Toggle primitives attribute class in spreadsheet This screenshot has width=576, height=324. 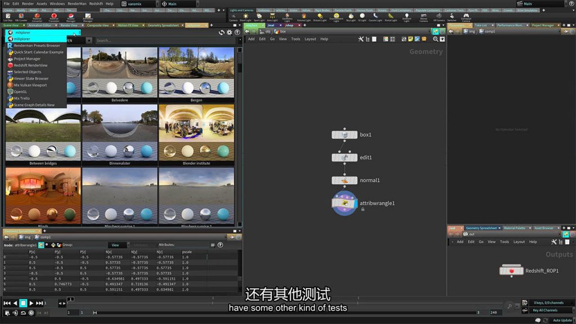tap(53, 245)
